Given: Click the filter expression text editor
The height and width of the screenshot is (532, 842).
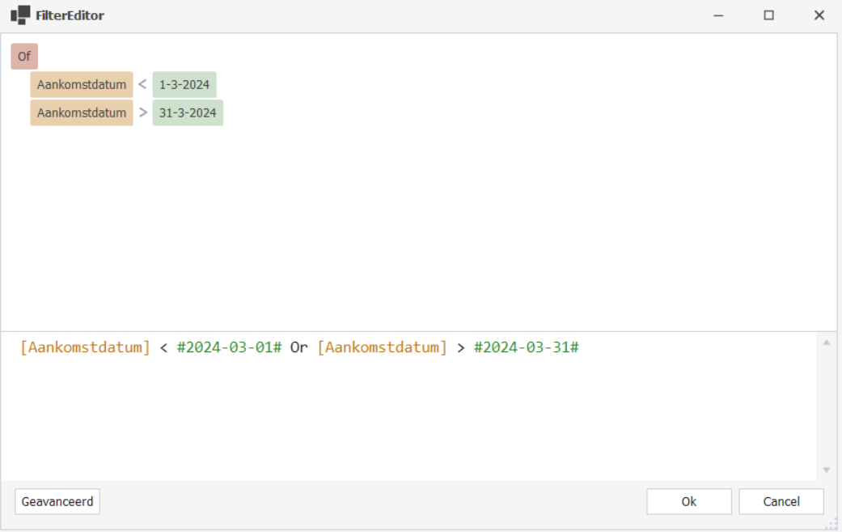Looking at the screenshot, I should tap(408, 406).
